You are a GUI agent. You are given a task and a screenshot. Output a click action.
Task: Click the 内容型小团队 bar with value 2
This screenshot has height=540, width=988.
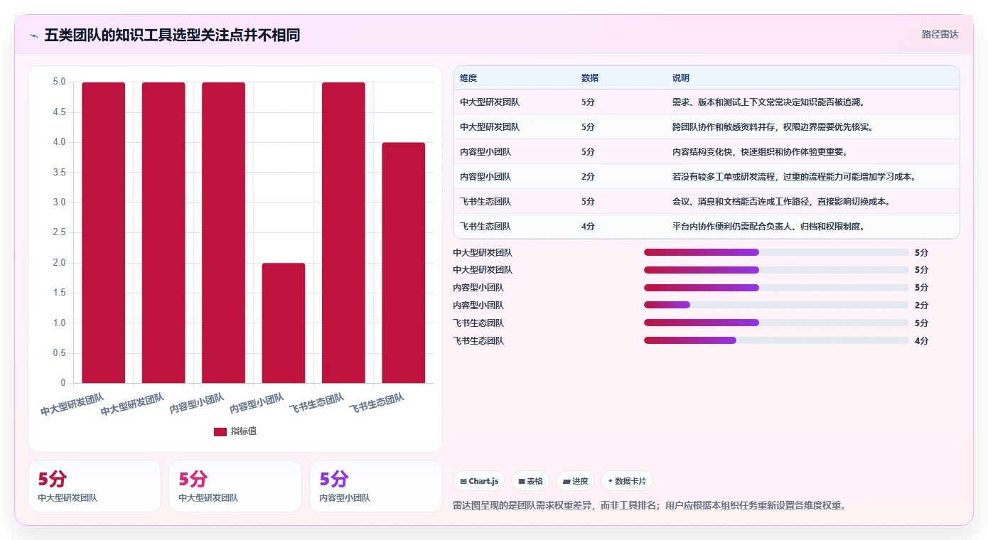[x=284, y=323]
